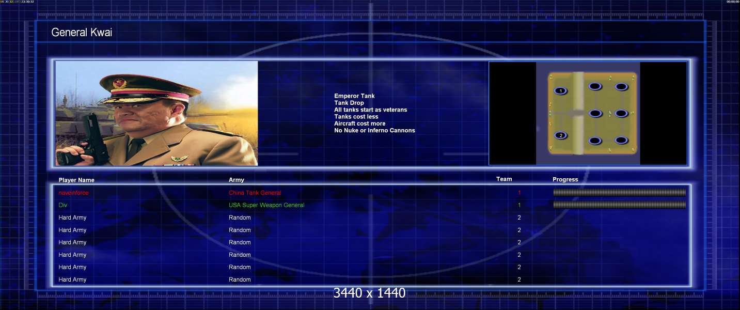Select 'All tanks start as veterans' text
This screenshot has width=740, height=310.
point(371,110)
